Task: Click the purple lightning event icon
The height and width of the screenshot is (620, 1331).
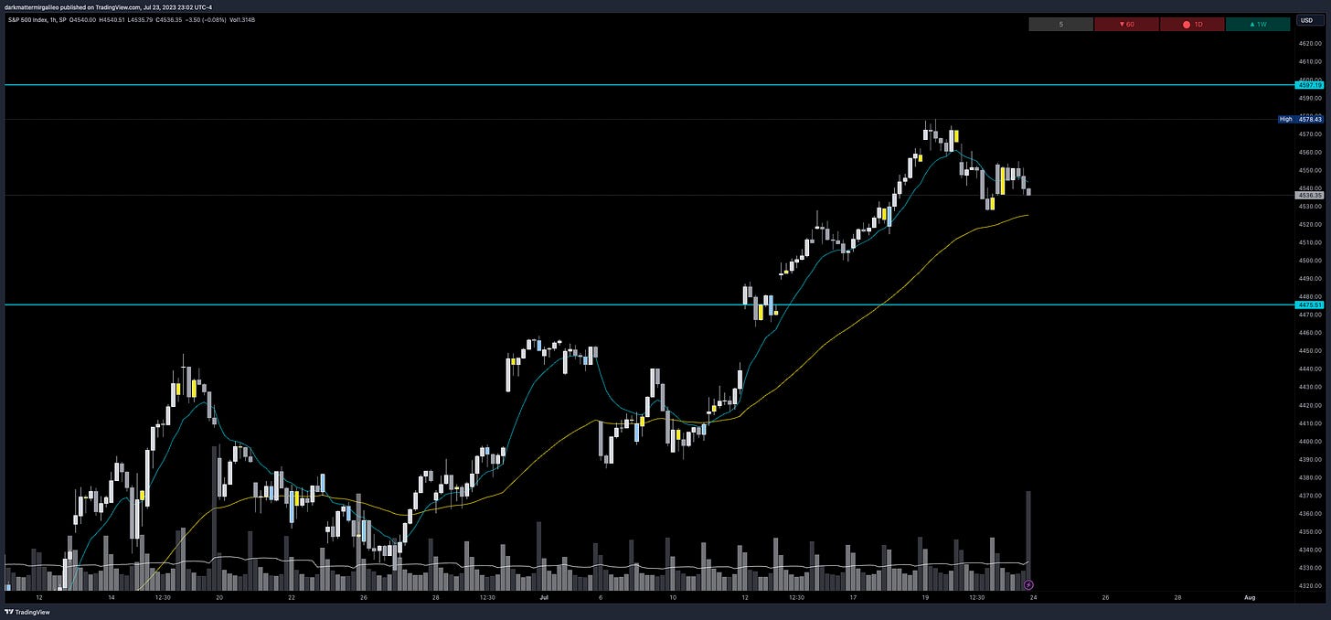Action: pos(1028,583)
